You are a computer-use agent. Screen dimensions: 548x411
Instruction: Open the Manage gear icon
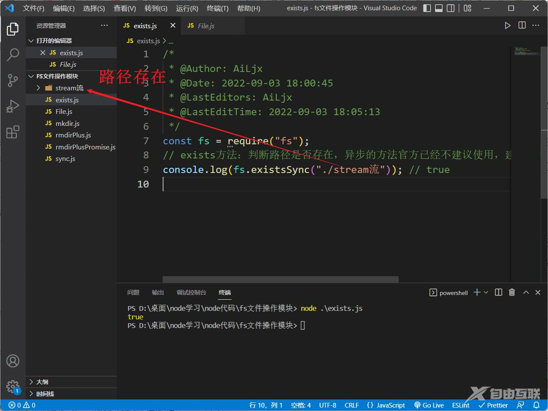click(x=13, y=387)
